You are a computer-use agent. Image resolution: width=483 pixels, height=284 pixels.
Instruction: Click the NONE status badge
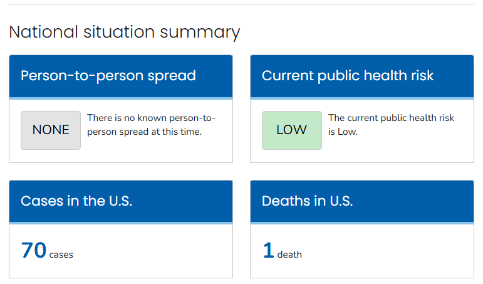[x=51, y=130]
